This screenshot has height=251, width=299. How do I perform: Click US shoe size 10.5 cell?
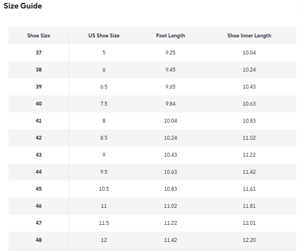click(104, 189)
